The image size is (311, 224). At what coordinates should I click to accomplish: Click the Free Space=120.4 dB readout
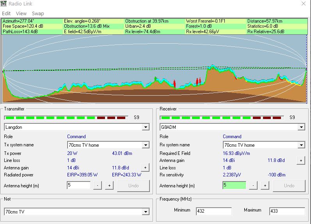[23, 26]
